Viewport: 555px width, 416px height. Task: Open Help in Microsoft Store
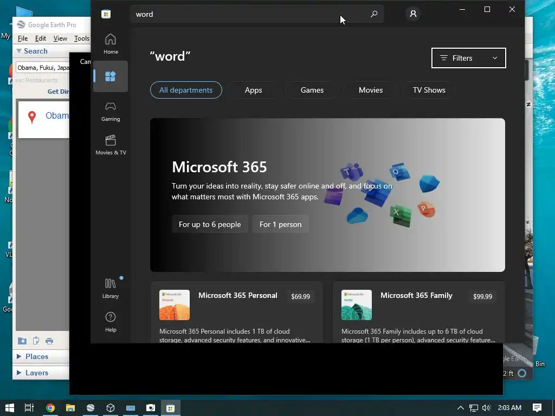[111, 322]
